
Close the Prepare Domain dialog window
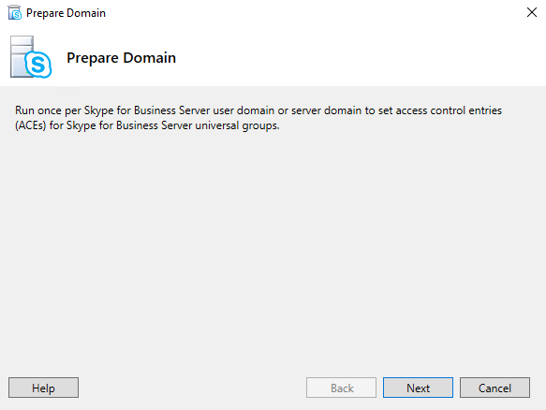click(532, 12)
